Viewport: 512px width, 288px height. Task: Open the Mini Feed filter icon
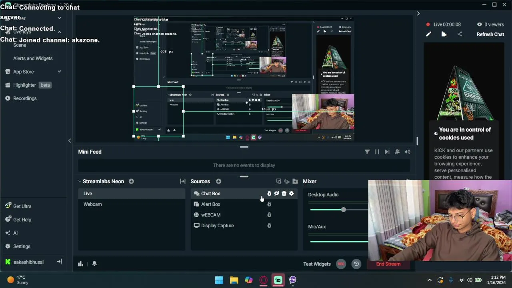click(367, 152)
